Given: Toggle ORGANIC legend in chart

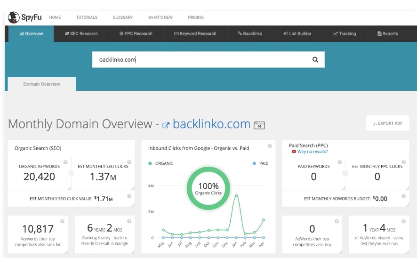Looking at the screenshot, I should (x=161, y=163).
